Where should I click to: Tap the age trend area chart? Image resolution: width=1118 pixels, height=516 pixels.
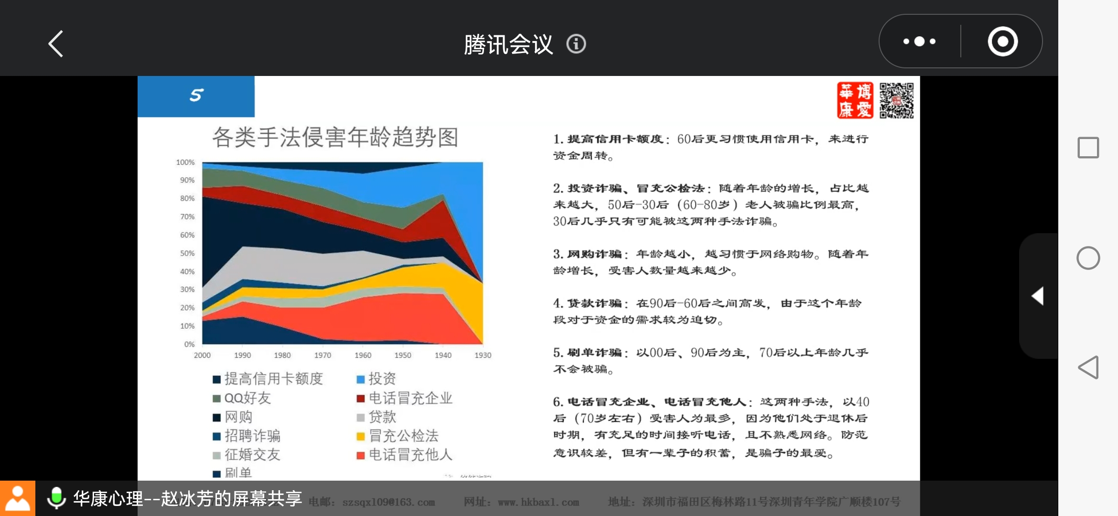342,253
